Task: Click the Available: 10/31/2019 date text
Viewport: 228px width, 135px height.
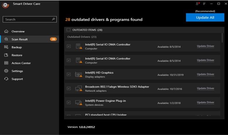Action: pyautogui.click(x=170, y=75)
